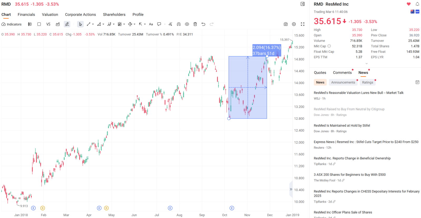
Task: Select the Ratings filter chip
Action: pos(368,82)
